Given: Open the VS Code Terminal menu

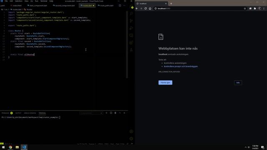Looking at the screenshot, I should 44,1.
